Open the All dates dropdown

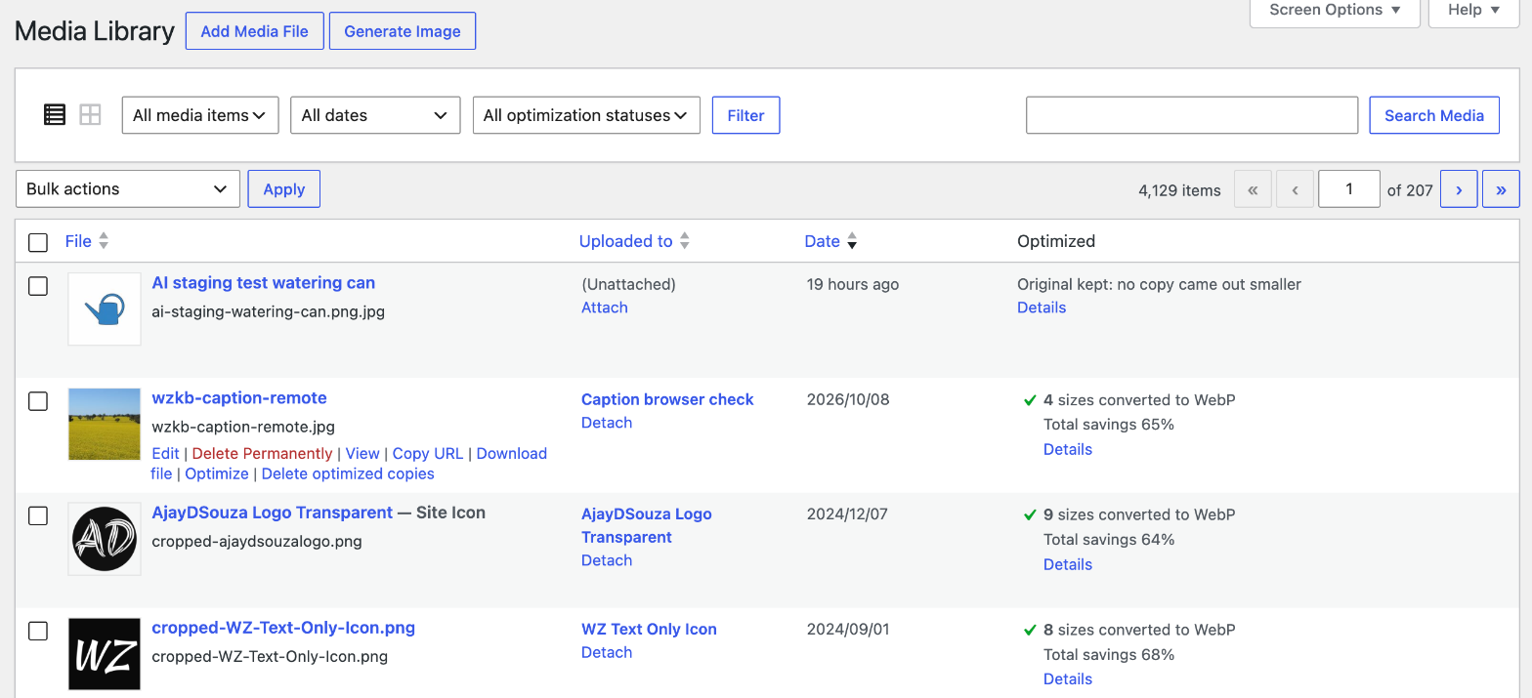375,115
